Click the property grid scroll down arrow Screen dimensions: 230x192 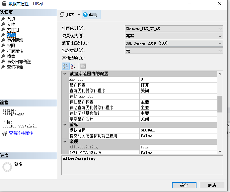point(220,151)
